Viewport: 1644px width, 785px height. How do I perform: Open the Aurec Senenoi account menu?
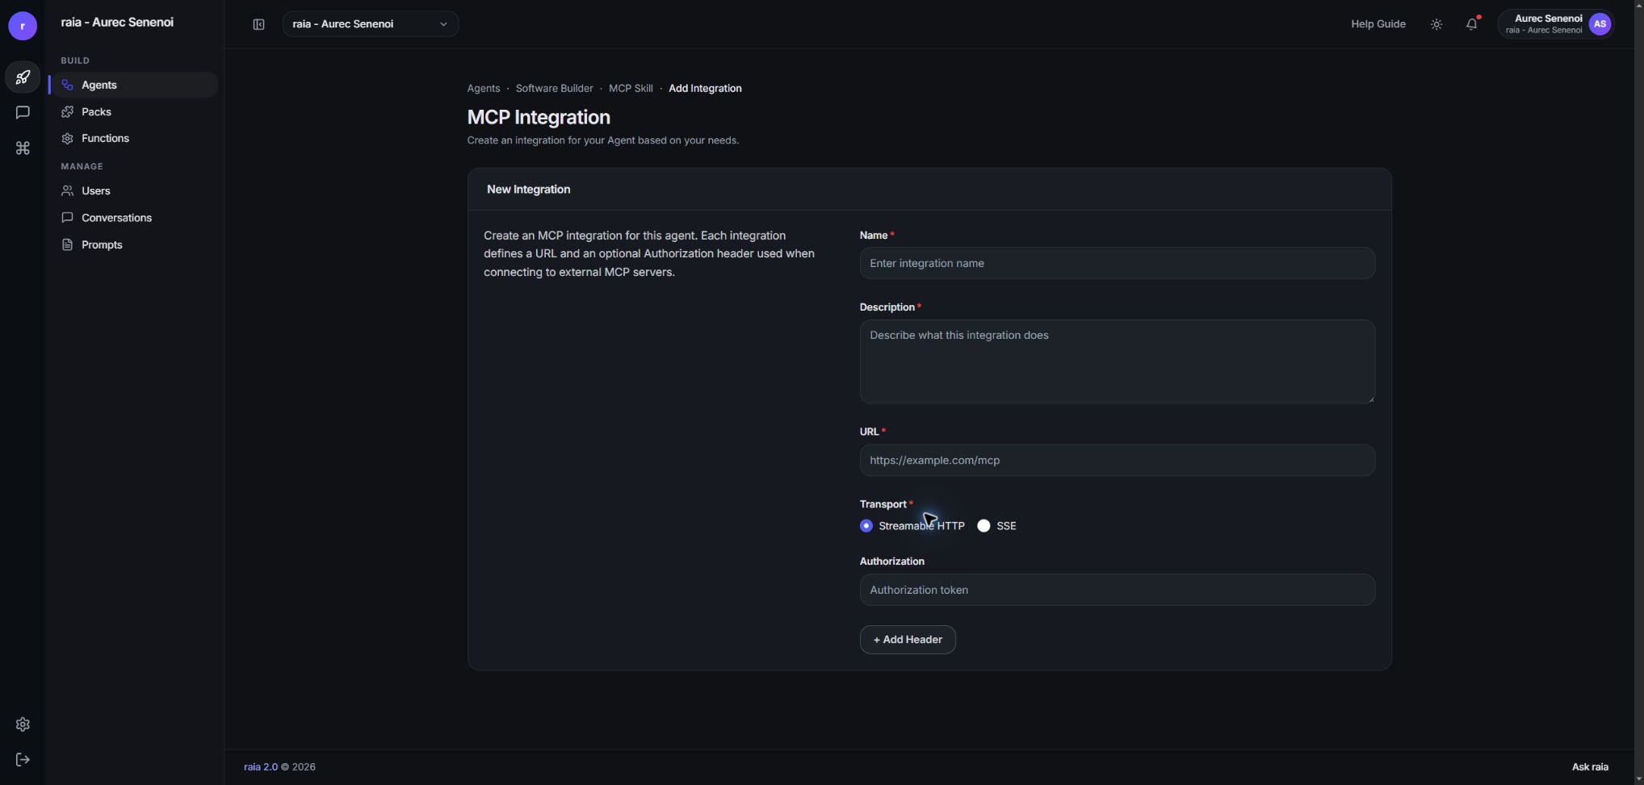click(x=1556, y=24)
